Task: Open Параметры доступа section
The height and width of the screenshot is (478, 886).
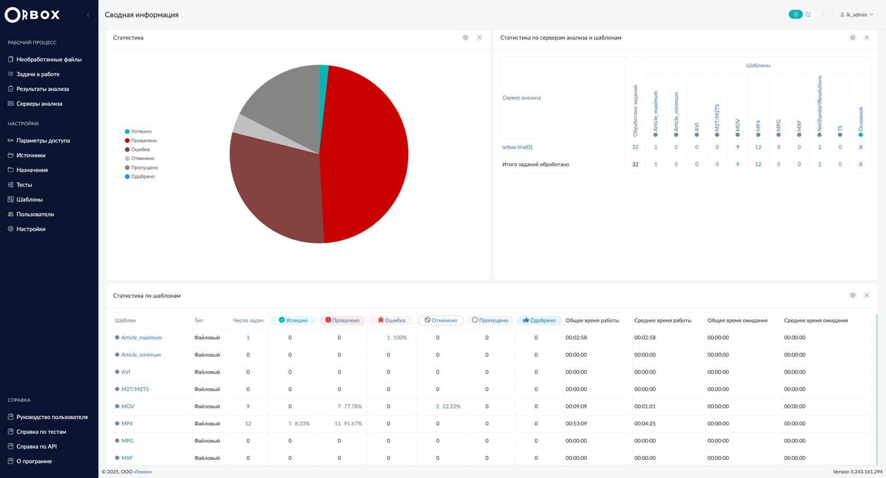Action: tap(43, 141)
